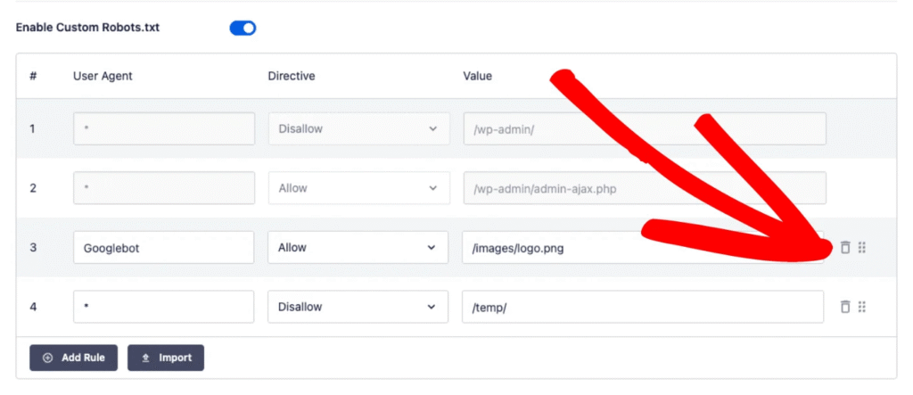Grab the drag handle for rule 3
The width and height of the screenshot is (913, 395).
tap(862, 247)
